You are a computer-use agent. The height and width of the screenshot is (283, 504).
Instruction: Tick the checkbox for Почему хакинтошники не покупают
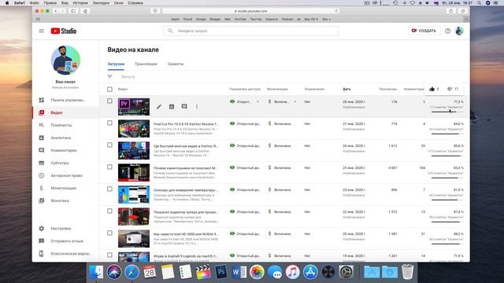click(x=109, y=167)
